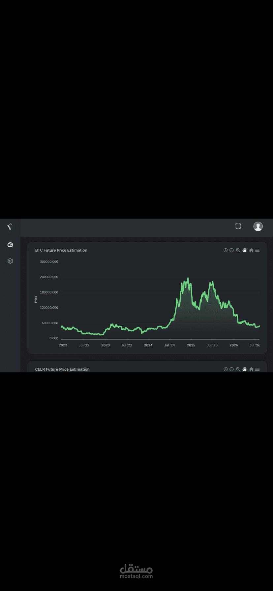Toggle fullscreen mode
The image size is (273, 591).
coord(238,226)
